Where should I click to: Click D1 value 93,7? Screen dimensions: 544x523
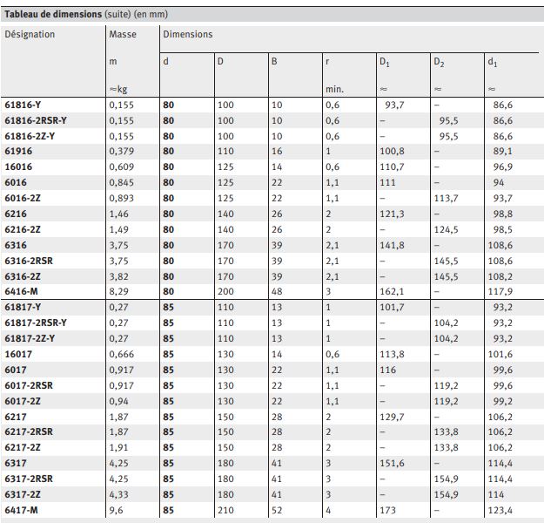click(x=394, y=105)
